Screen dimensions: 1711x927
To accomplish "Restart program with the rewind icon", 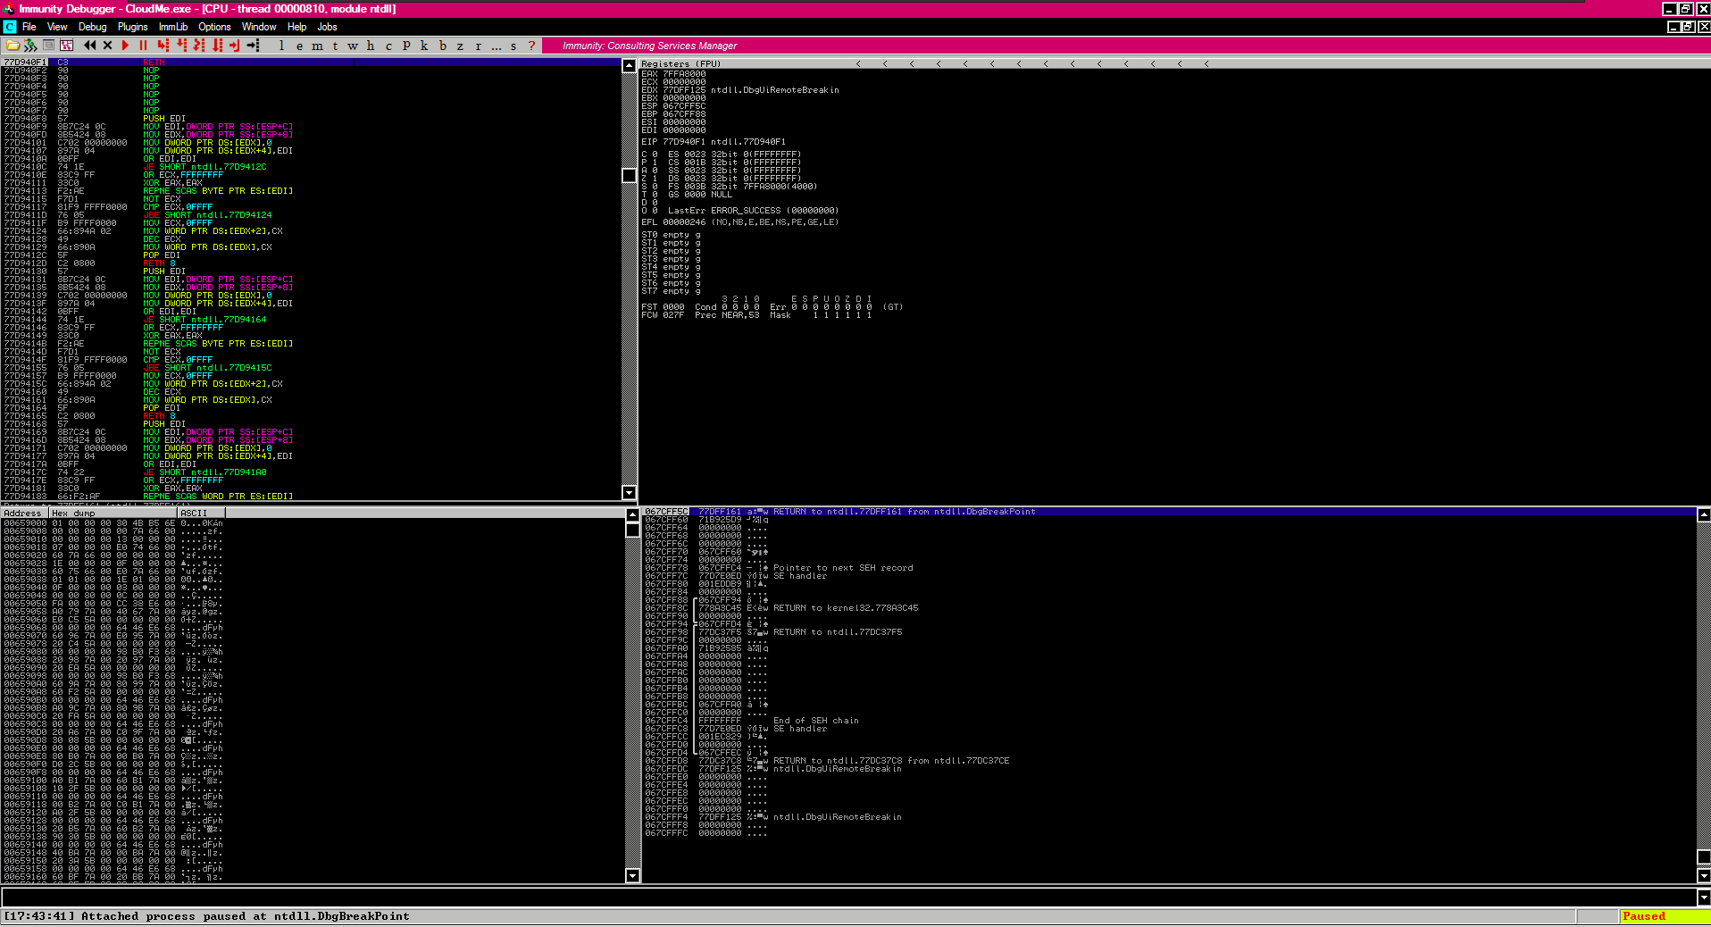I will click(89, 46).
